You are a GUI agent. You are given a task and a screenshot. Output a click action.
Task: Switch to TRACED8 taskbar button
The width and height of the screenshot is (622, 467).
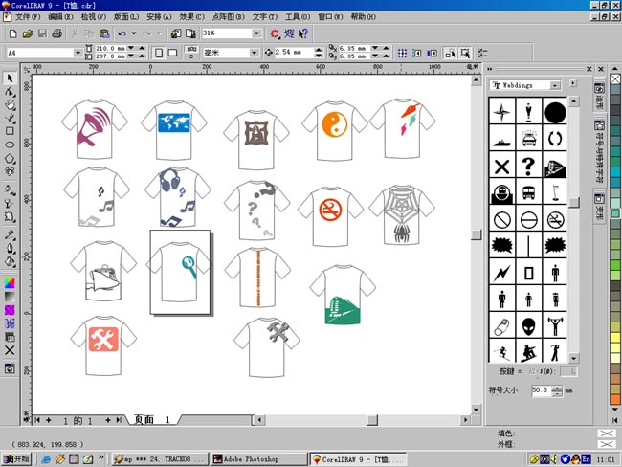click(160, 459)
